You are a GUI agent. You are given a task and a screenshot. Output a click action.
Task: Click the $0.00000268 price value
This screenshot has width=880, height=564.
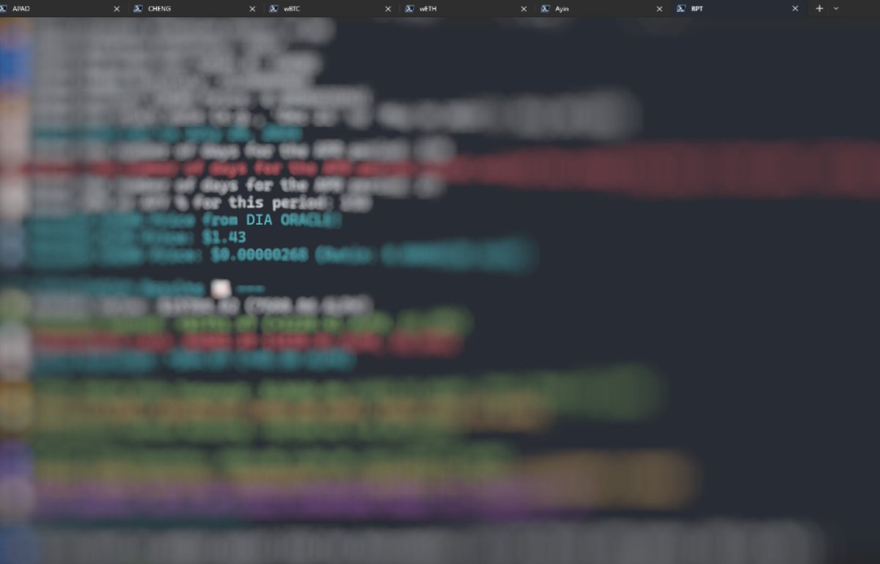pyautogui.click(x=259, y=255)
